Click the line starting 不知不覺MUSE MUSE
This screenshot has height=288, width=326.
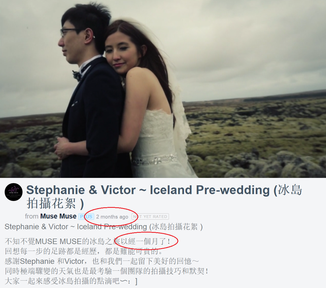pos(87,241)
